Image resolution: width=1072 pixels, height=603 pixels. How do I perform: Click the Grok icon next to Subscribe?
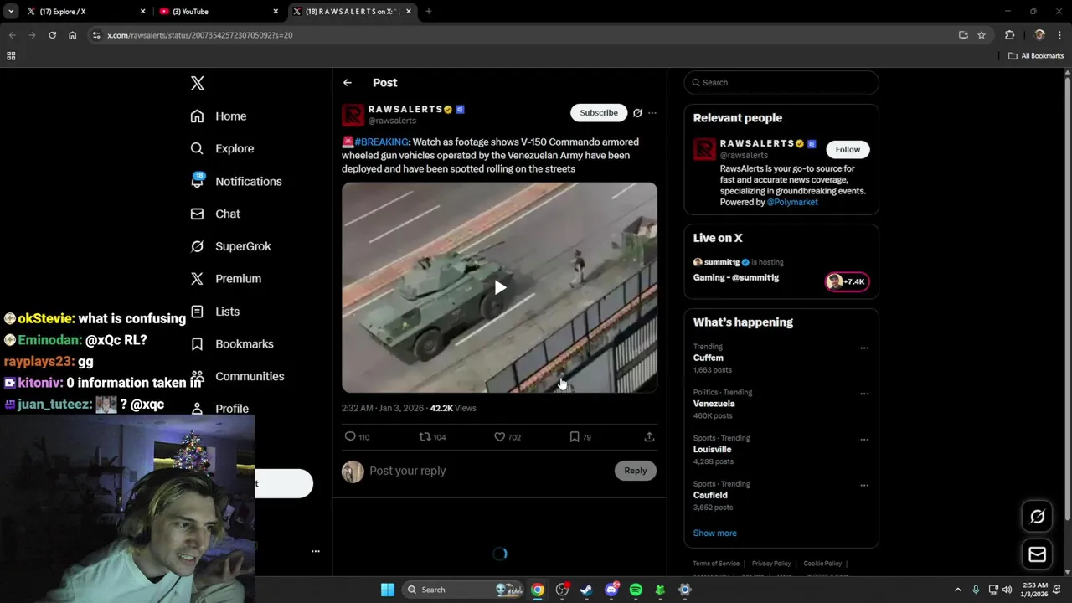click(637, 113)
